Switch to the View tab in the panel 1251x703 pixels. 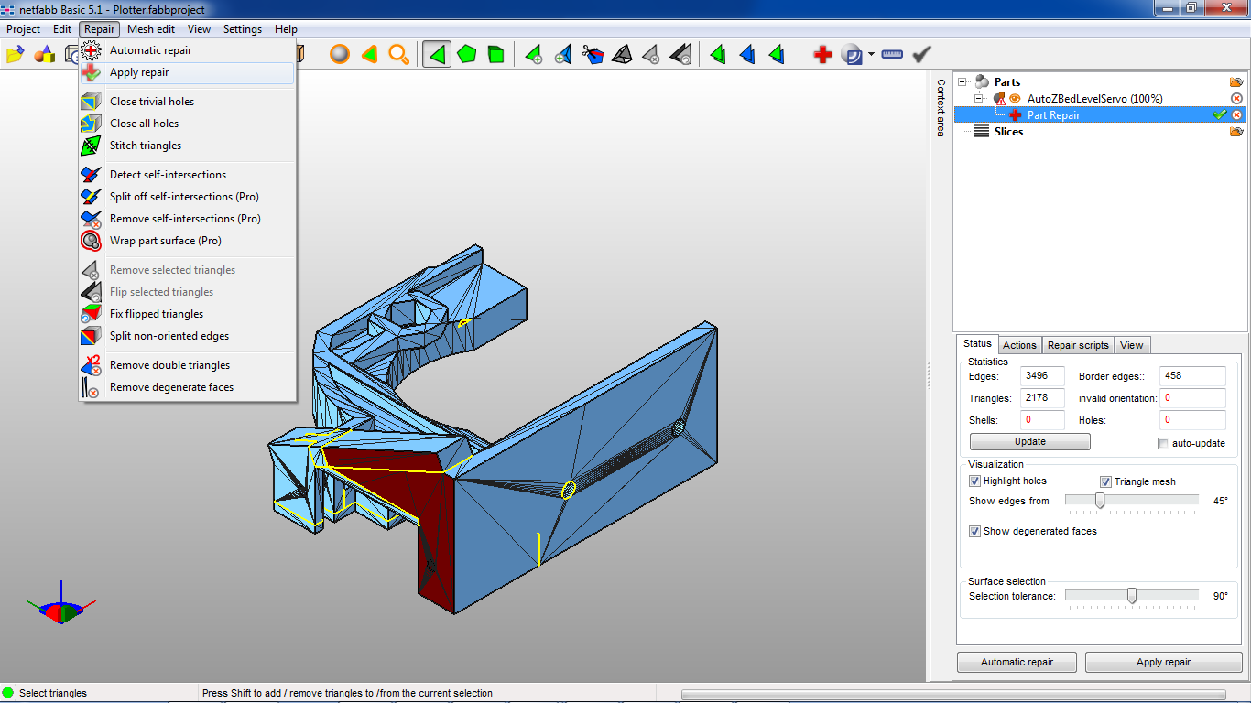tap(1132, 345)
